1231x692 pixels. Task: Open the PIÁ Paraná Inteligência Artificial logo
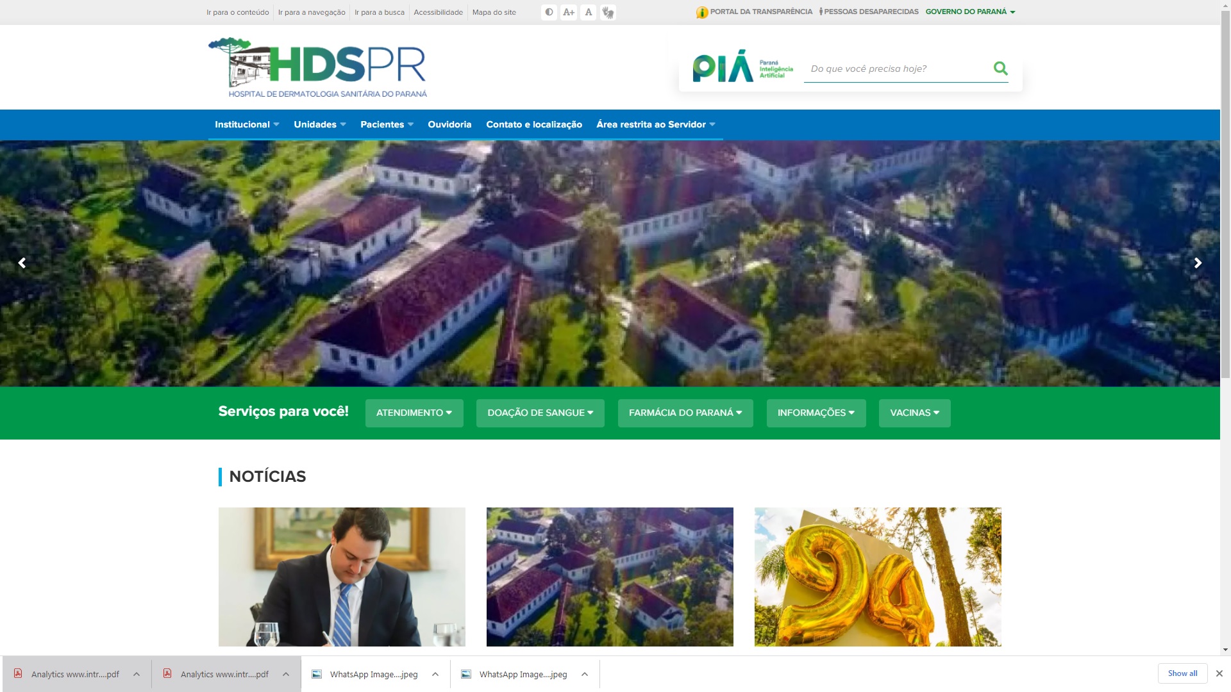742,67
